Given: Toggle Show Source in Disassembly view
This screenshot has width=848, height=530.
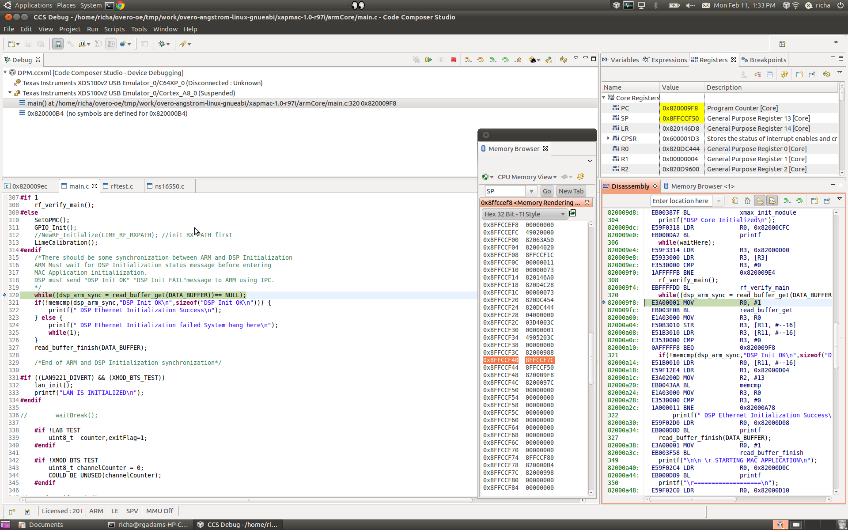Looking at the screenshot, I should tap(772, 201).
